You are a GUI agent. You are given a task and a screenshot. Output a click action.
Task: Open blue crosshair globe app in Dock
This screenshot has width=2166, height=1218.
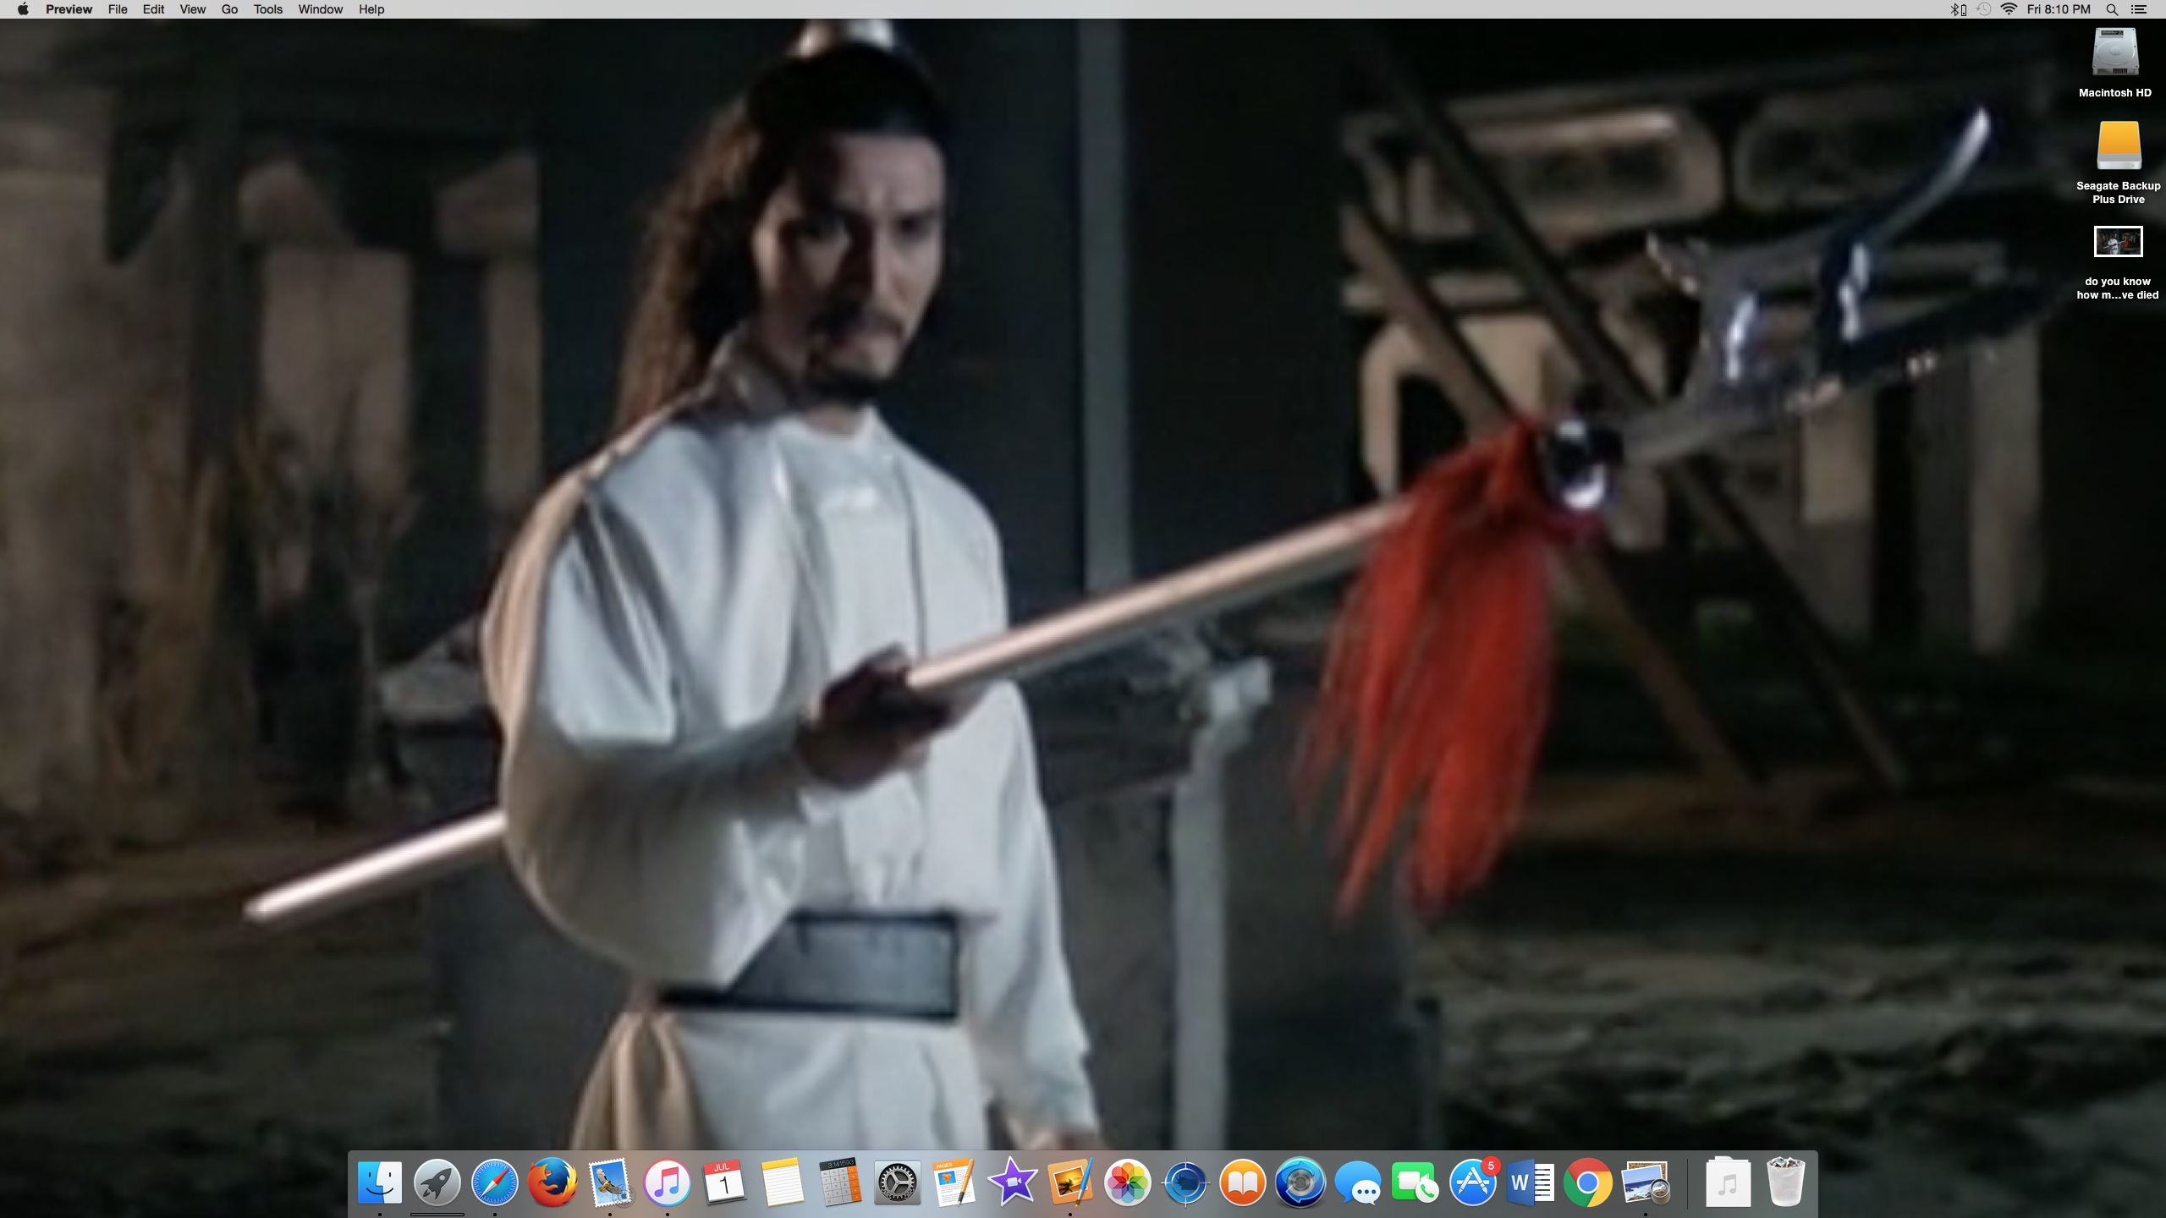(x=1185, y=1182)
